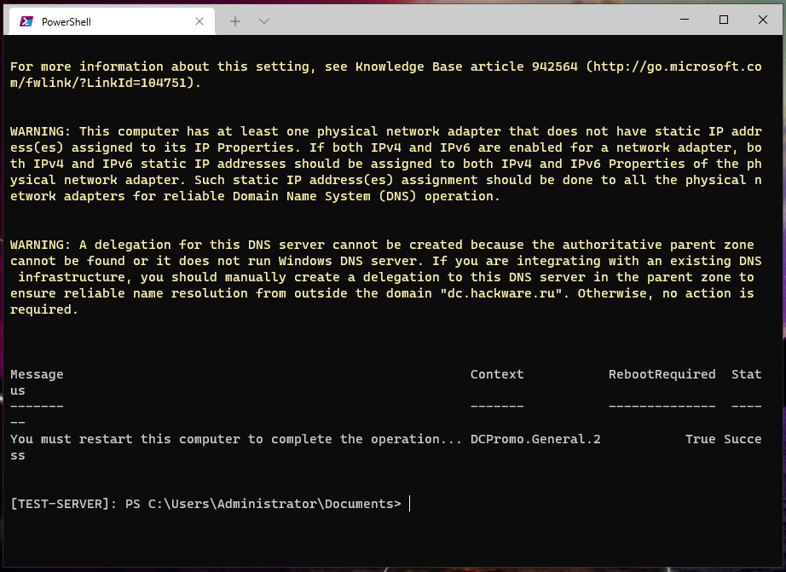Viewport: 786px width, 572px height.
Task: Close the PowerShell tab
Action: pyautogui.click(x=200, y=21)
